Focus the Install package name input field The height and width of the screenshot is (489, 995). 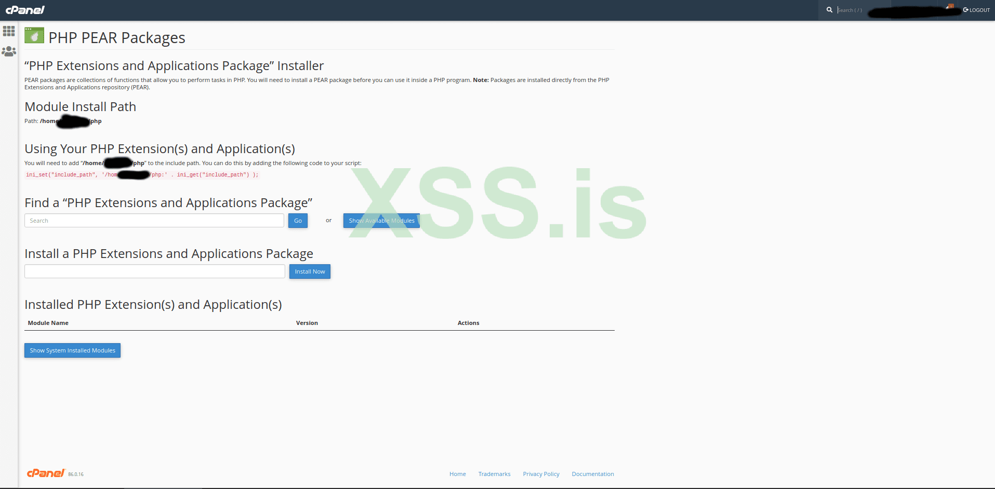pos(155,271)
